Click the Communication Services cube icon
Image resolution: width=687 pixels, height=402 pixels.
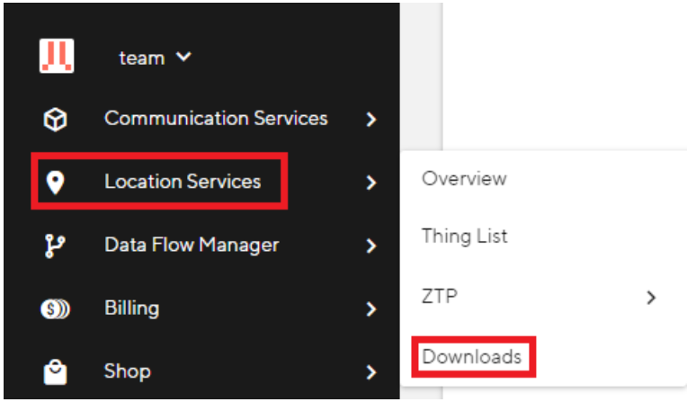click(x=55, y=120)
